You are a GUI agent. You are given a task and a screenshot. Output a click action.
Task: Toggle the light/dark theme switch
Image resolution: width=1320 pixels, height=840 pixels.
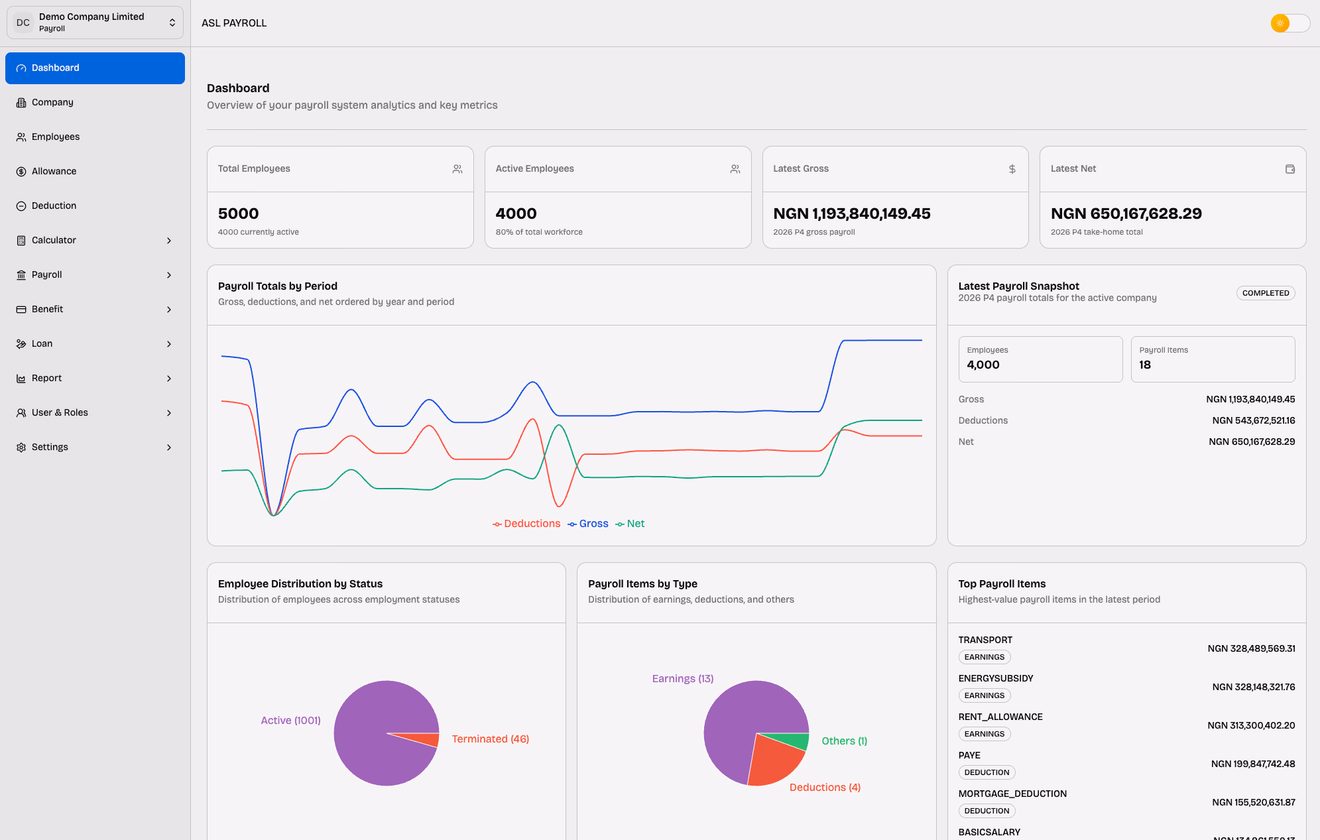[x=1290, y=23]
